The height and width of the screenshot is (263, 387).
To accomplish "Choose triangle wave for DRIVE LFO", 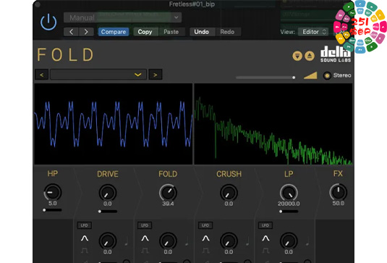I will tap(85, 238).
